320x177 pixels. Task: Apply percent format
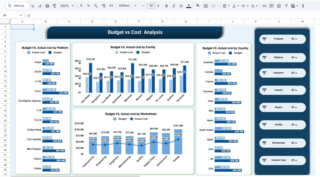88,5
